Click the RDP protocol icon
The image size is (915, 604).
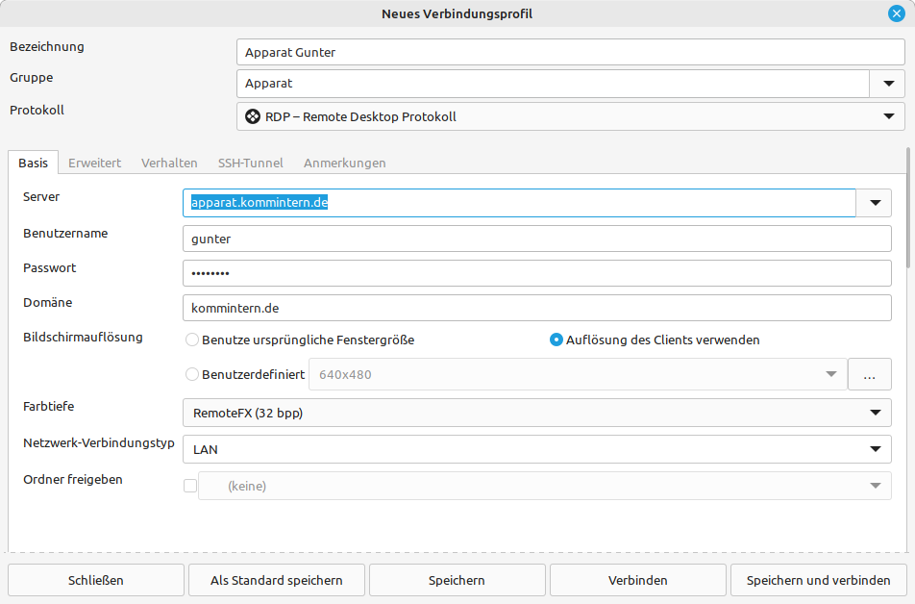pos(253,116)
